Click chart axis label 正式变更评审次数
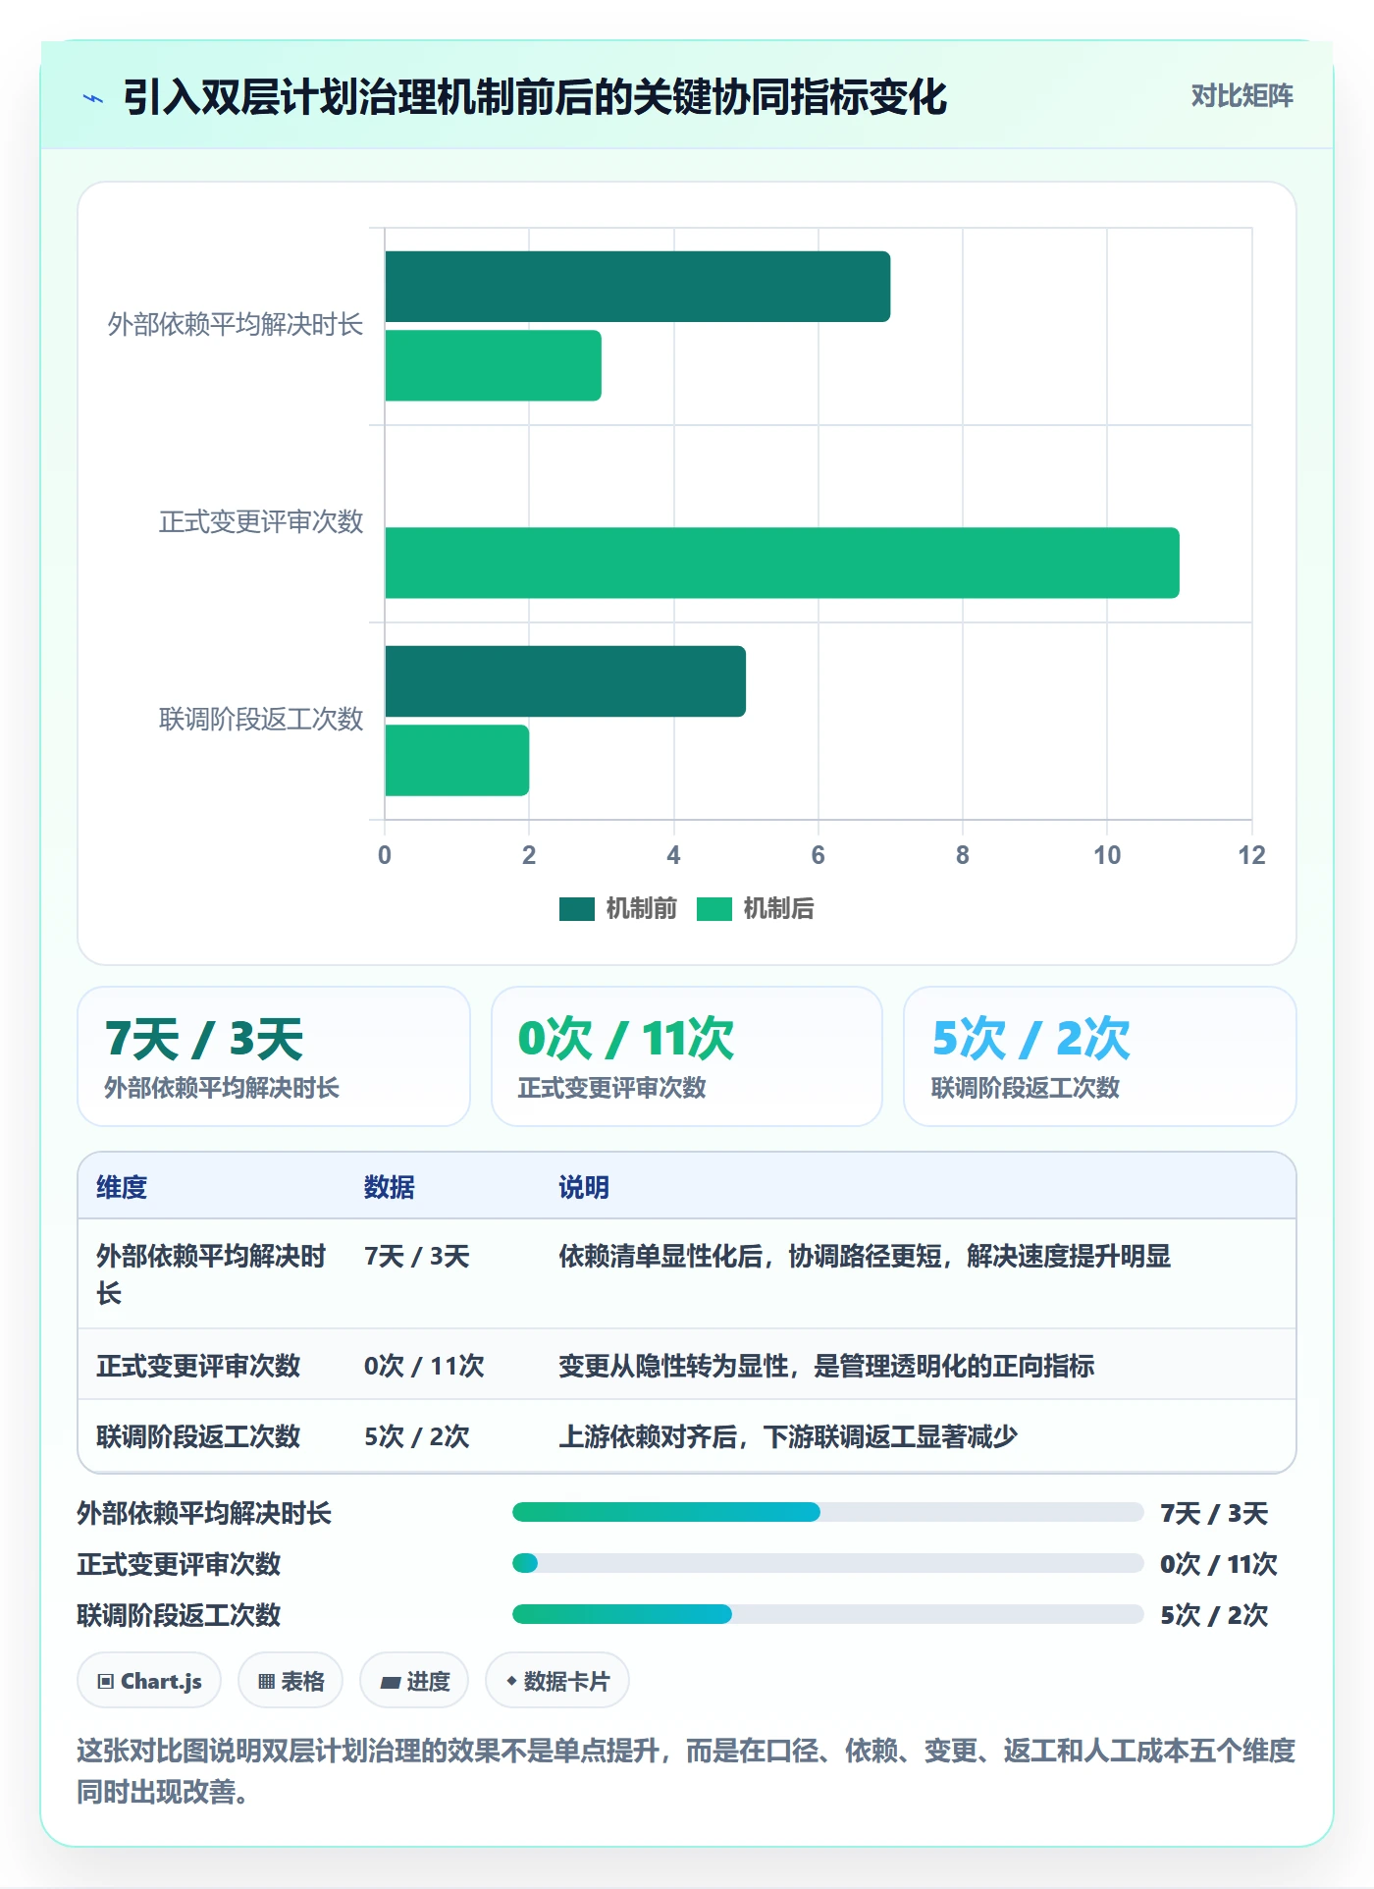1374x1889 pixels. 261,522
